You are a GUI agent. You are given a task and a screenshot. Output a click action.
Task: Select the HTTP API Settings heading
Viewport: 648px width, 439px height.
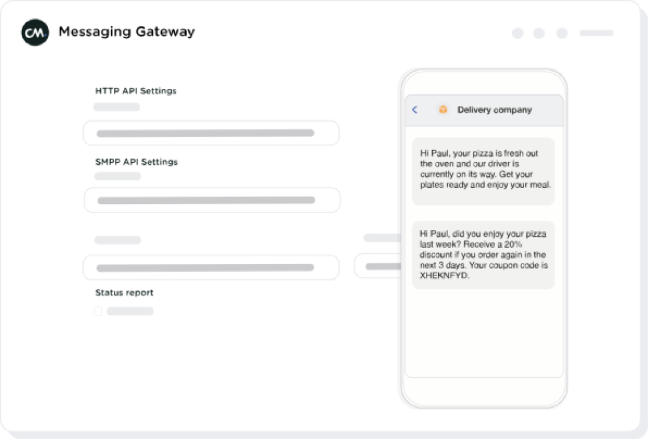click(x=136, y=91)
